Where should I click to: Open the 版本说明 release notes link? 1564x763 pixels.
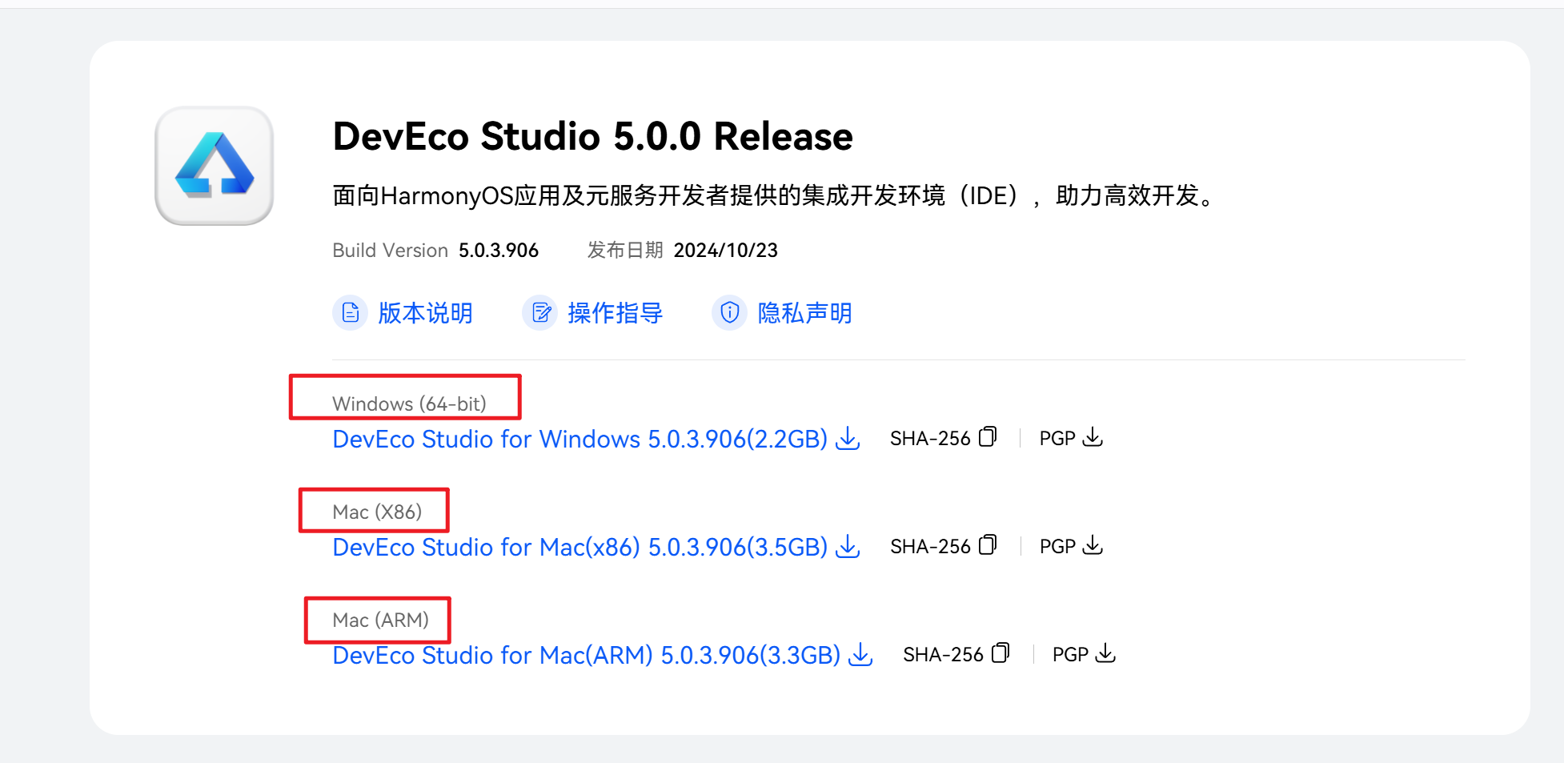coord(425,313)
